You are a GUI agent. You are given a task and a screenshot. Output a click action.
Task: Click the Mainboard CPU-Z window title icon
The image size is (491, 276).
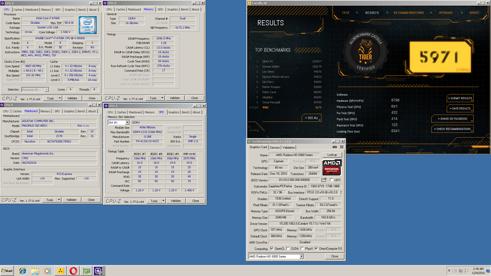pos(2,105)
